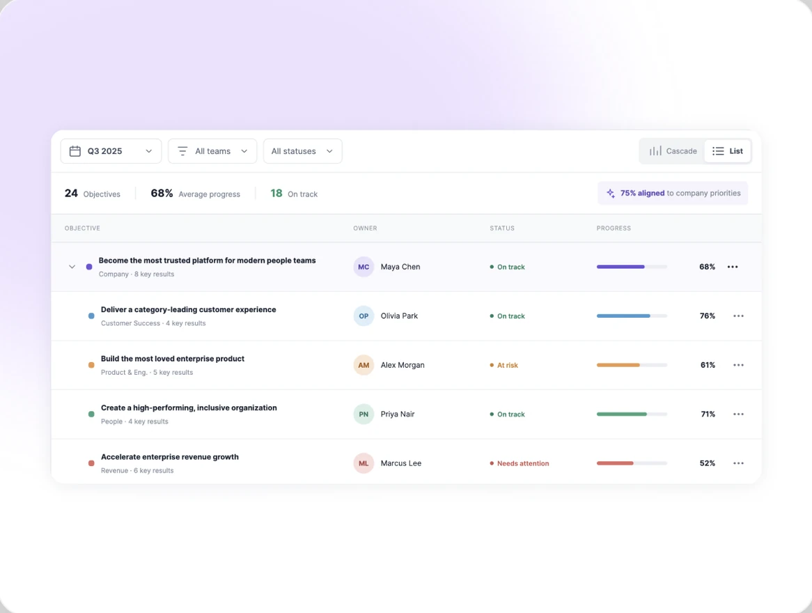Open objective Build the most loved enterprise product
812x613 pixels.
click(x=173, y=359)
